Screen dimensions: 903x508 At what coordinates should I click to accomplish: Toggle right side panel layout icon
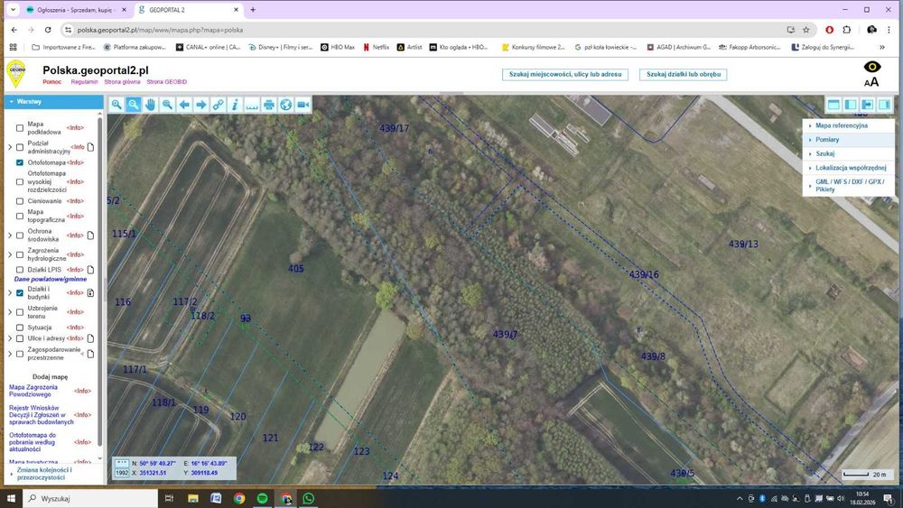point(884,105)
